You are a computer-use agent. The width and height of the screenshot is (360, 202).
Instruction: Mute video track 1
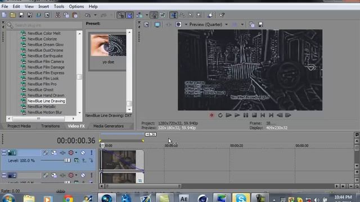coord(83,153)
